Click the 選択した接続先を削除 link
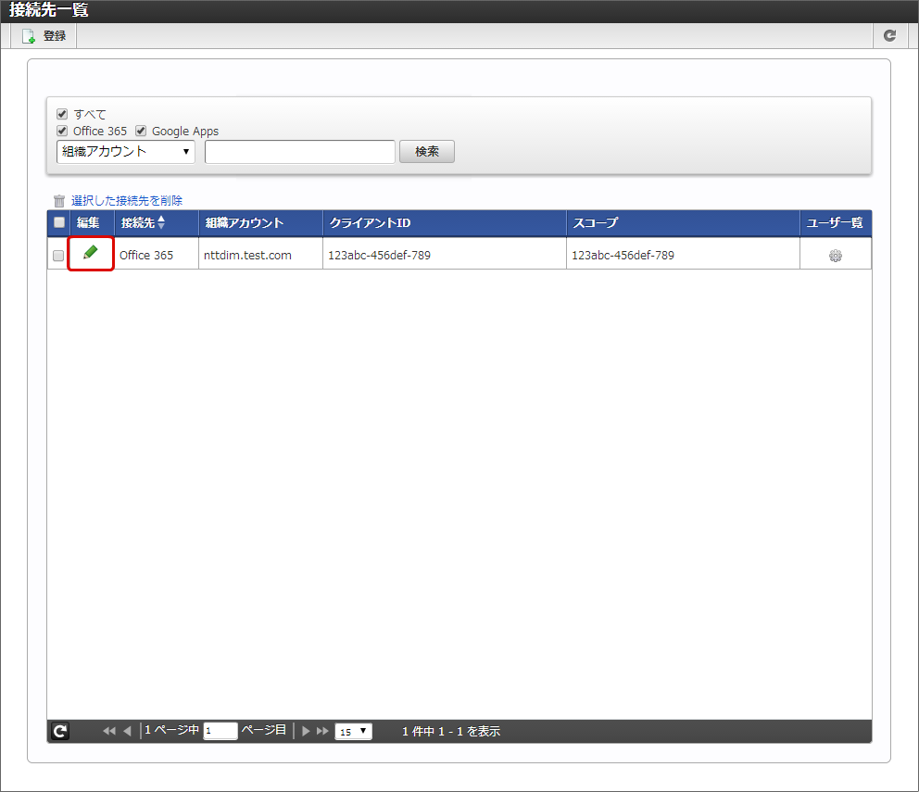Viewport: 919px width, 792px height. pos(127,200)
